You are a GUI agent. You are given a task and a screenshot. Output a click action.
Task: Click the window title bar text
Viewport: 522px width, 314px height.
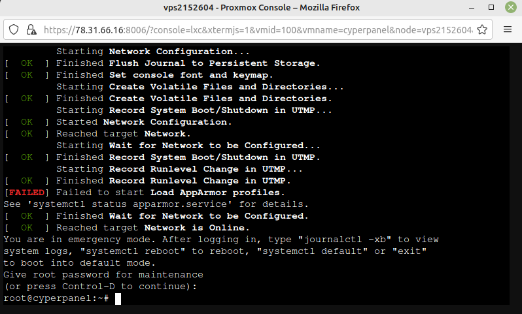point(260,8)
